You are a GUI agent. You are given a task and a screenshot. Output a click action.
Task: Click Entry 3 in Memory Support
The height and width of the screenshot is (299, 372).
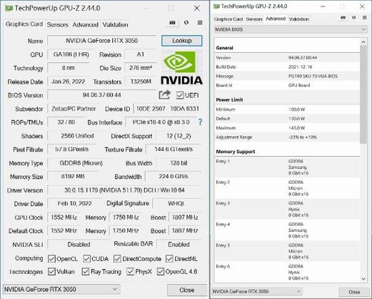pos(287,209)
